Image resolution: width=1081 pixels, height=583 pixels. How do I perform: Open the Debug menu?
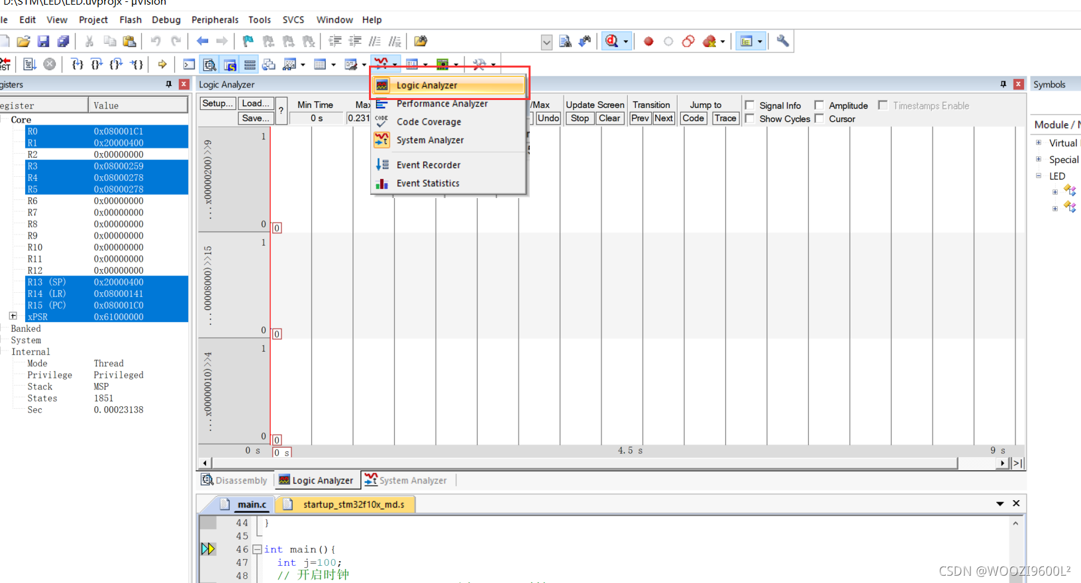tap(166, 20)
